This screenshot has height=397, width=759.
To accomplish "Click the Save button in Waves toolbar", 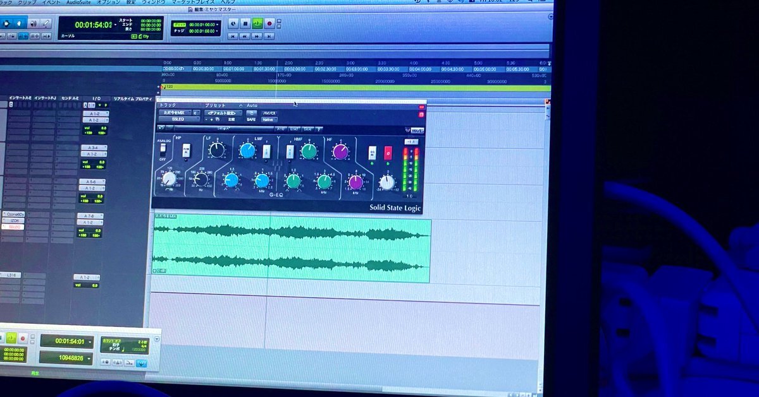I will [308, 128].
